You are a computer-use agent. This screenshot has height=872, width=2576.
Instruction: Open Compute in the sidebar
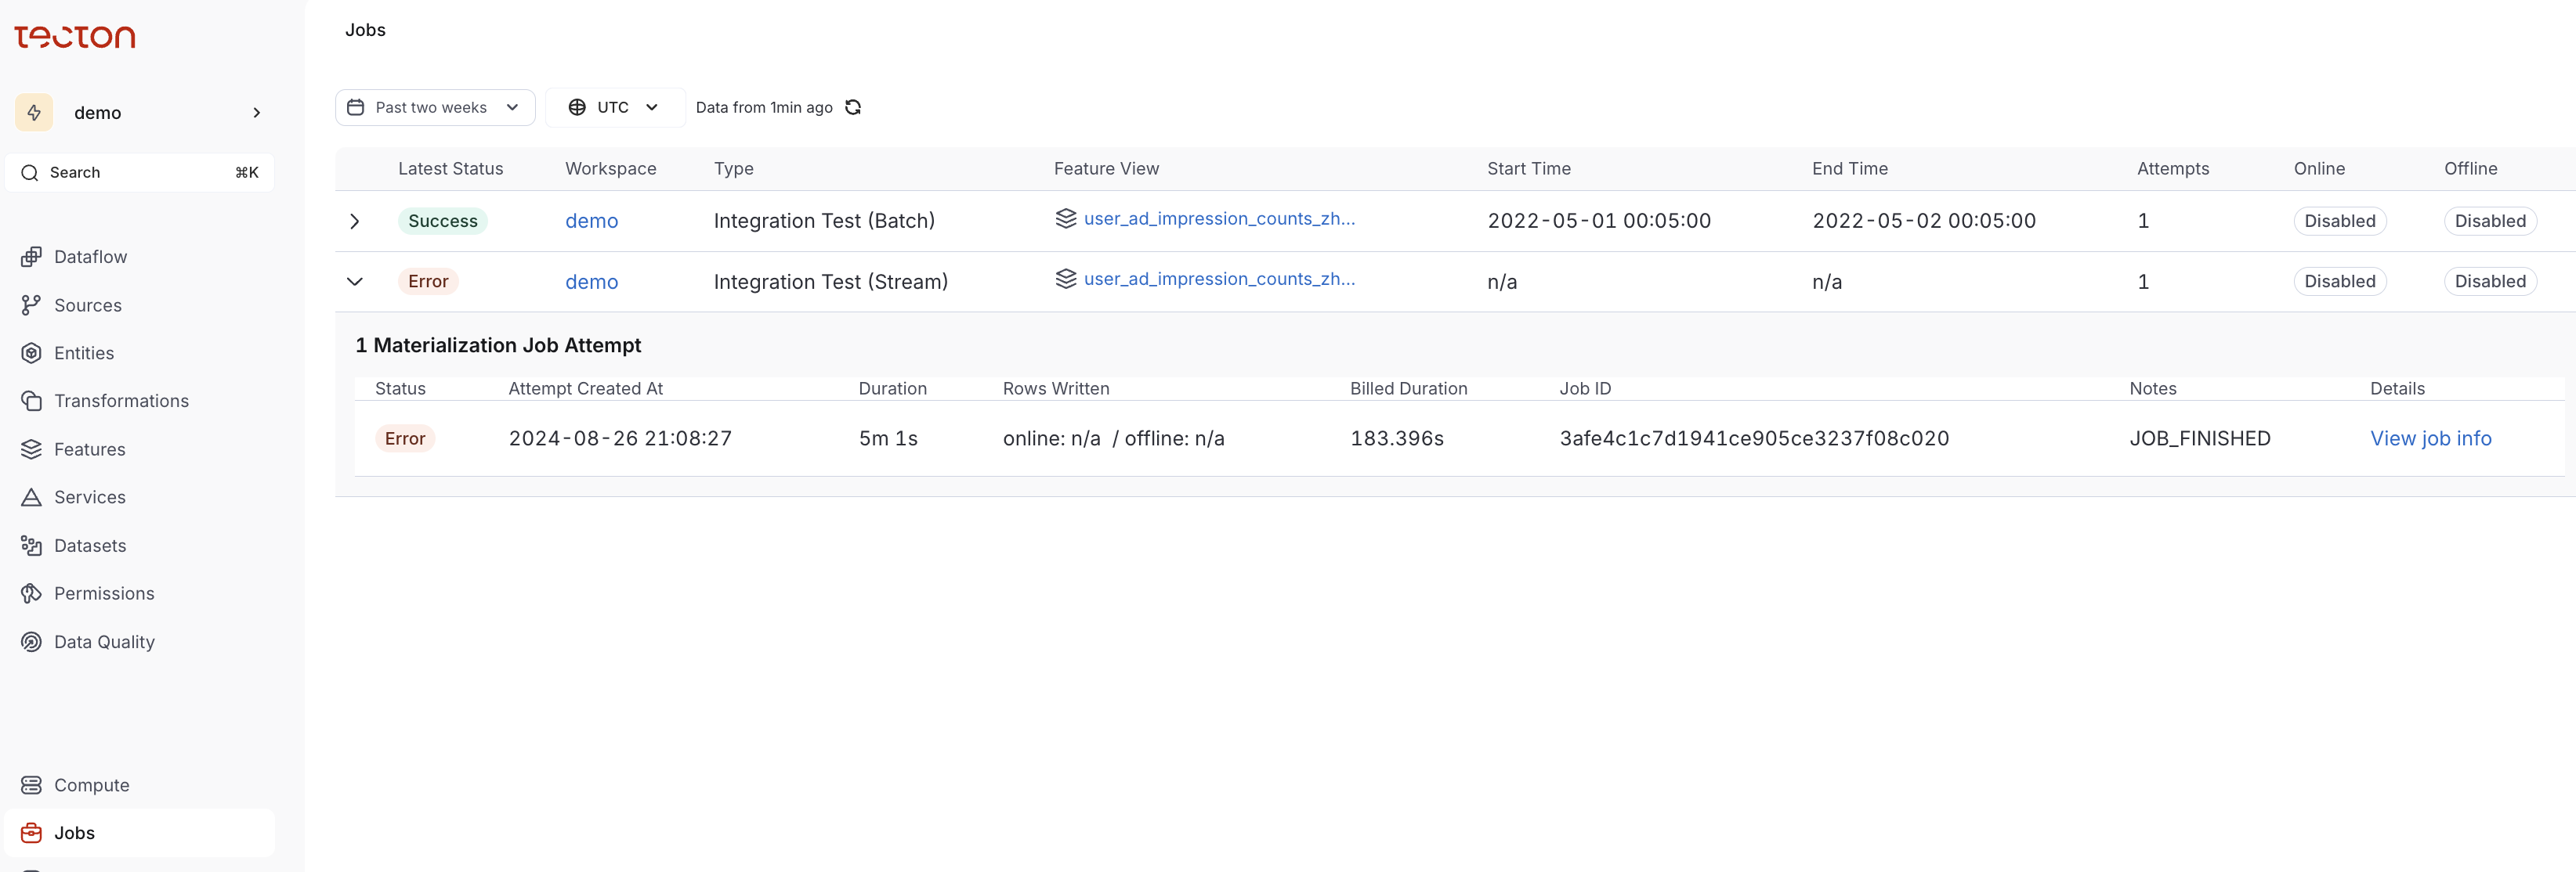point(91,785)
